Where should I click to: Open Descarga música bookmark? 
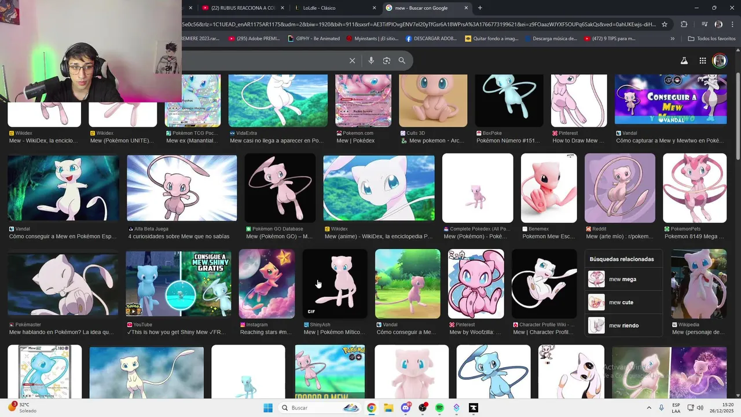pyautogui.click(x=551, y=39)
